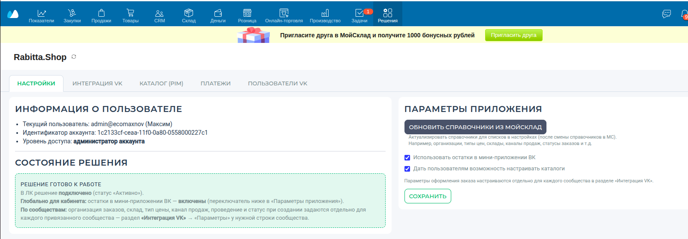688x239 pixels.
Task: Open the Продажи section
Action: click(101, 16)
